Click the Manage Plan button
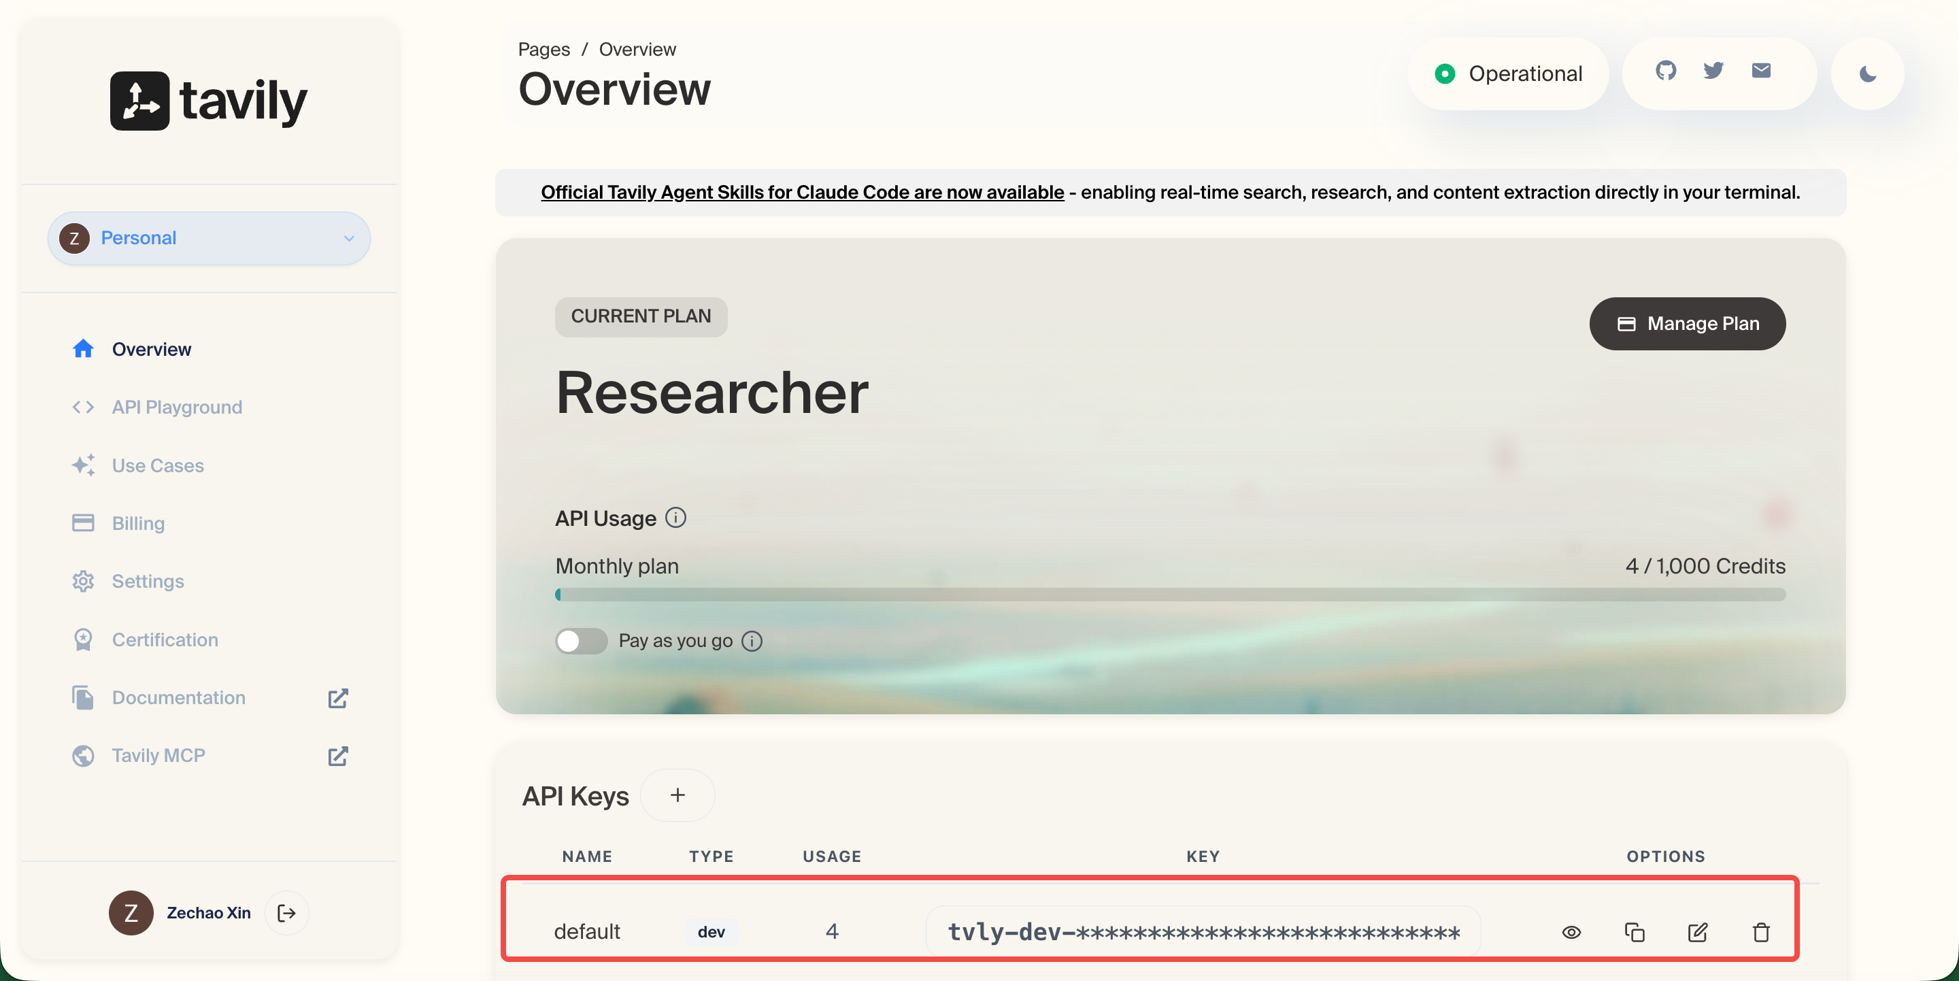1959x981 pixels. tap(1687, 323)
